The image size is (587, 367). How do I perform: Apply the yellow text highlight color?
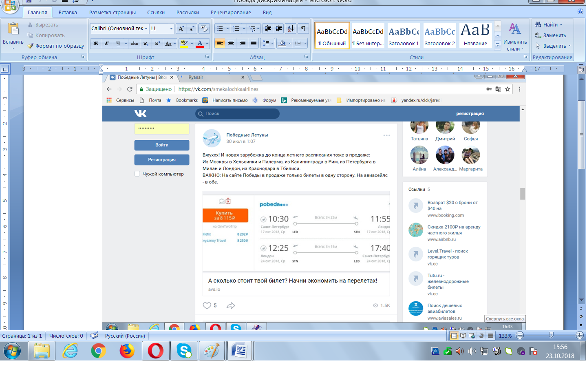[x=184, y=44]
